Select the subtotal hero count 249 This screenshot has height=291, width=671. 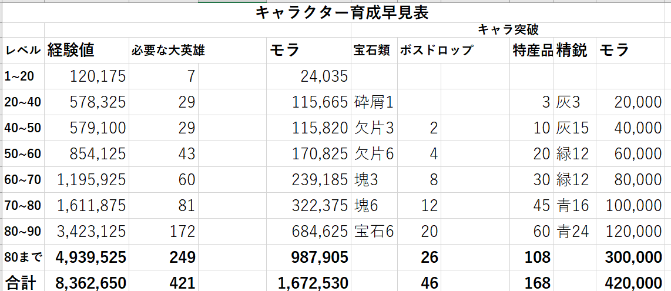(x=163, y=257)
